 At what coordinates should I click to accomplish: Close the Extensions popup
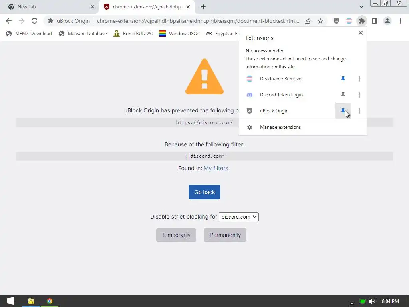[361, 33]
